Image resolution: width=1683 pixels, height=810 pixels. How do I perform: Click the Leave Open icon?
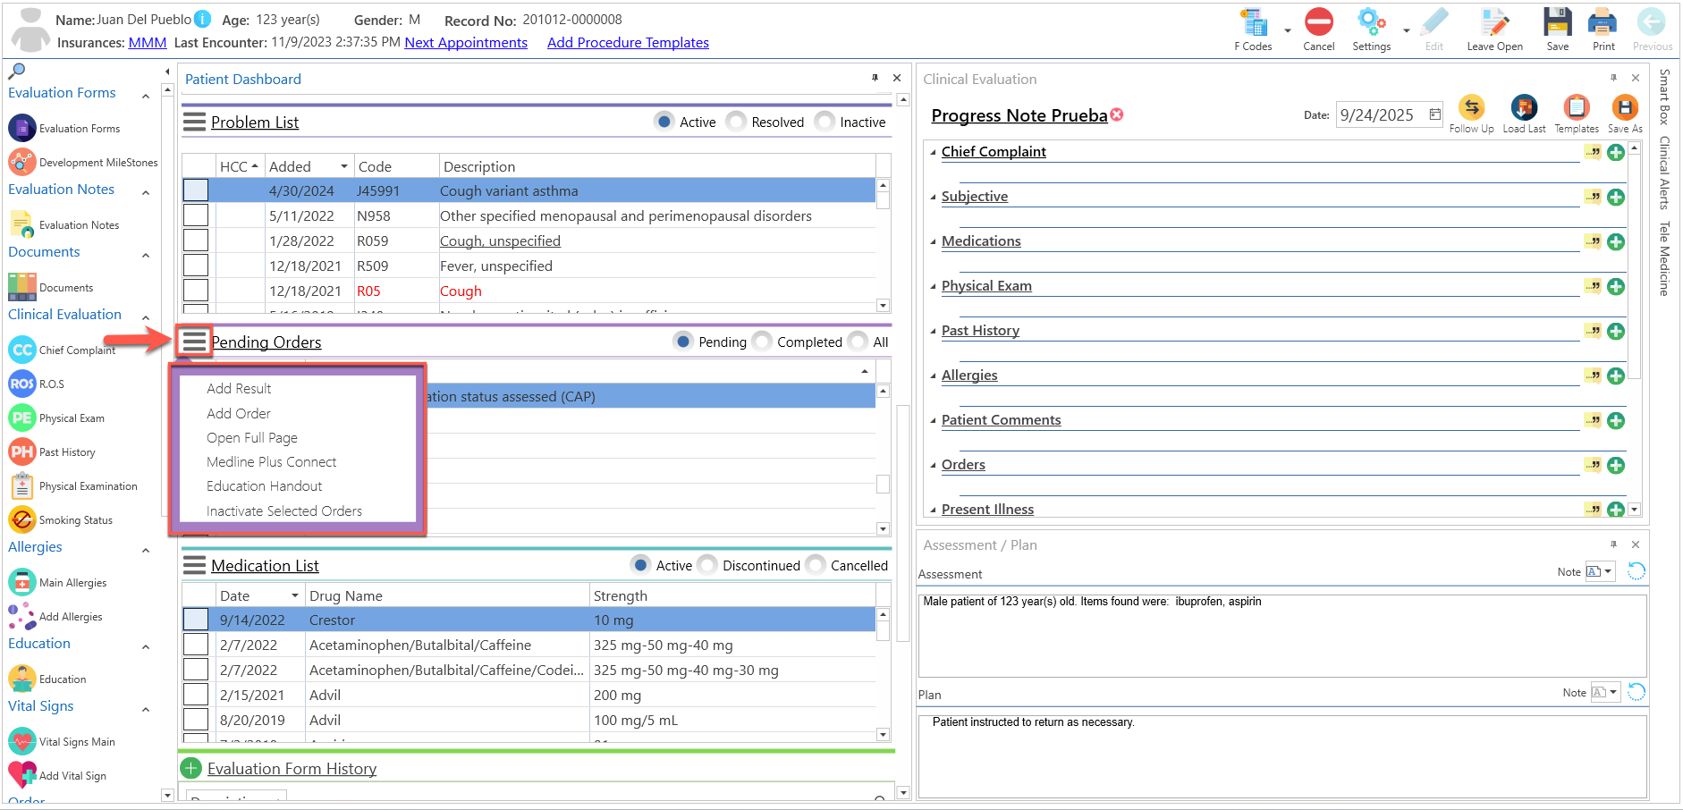coord(1494,22)
